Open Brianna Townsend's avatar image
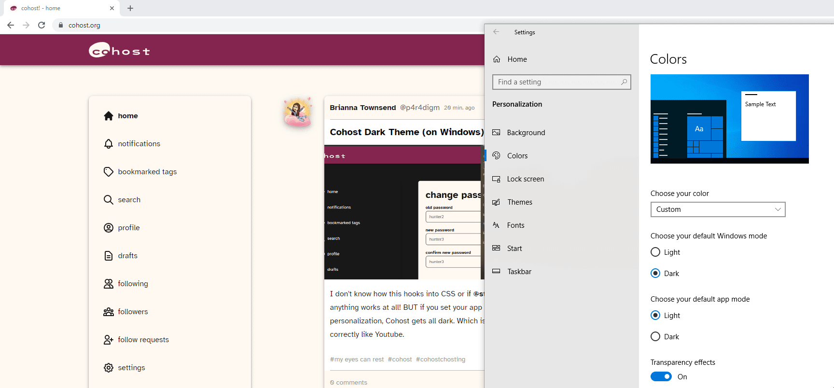 coord(298,112)
